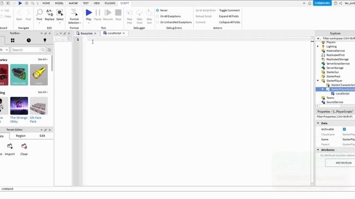Click Expand All Folds
Image resolution: width=355 pixels, height=199 pixels.
(229, 16)
